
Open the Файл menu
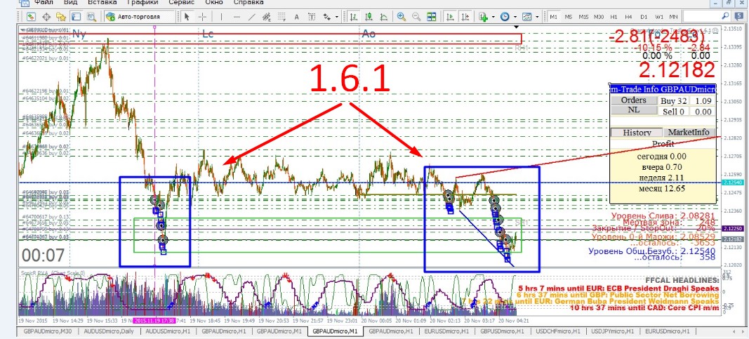(x=43, y=2)
